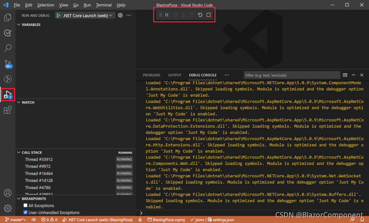Switch to the PROBLEMS tab

tap(152, 75)
